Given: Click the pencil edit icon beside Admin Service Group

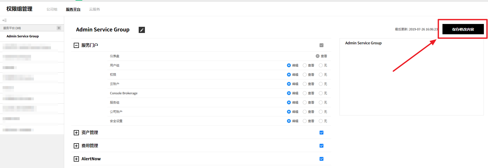Looking at the screenshot, I should click(142, 30).
